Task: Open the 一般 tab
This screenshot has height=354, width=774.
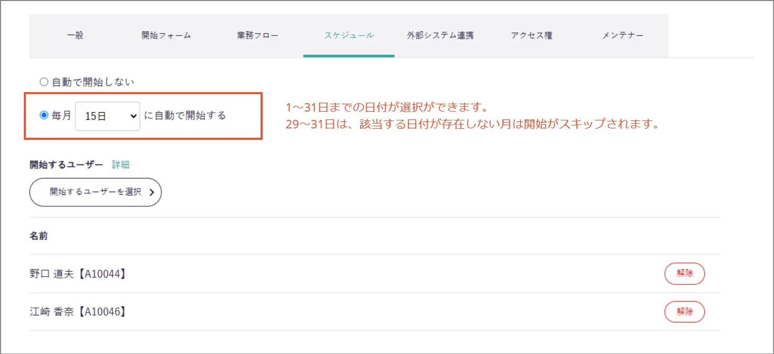Action: click(75, 36)
